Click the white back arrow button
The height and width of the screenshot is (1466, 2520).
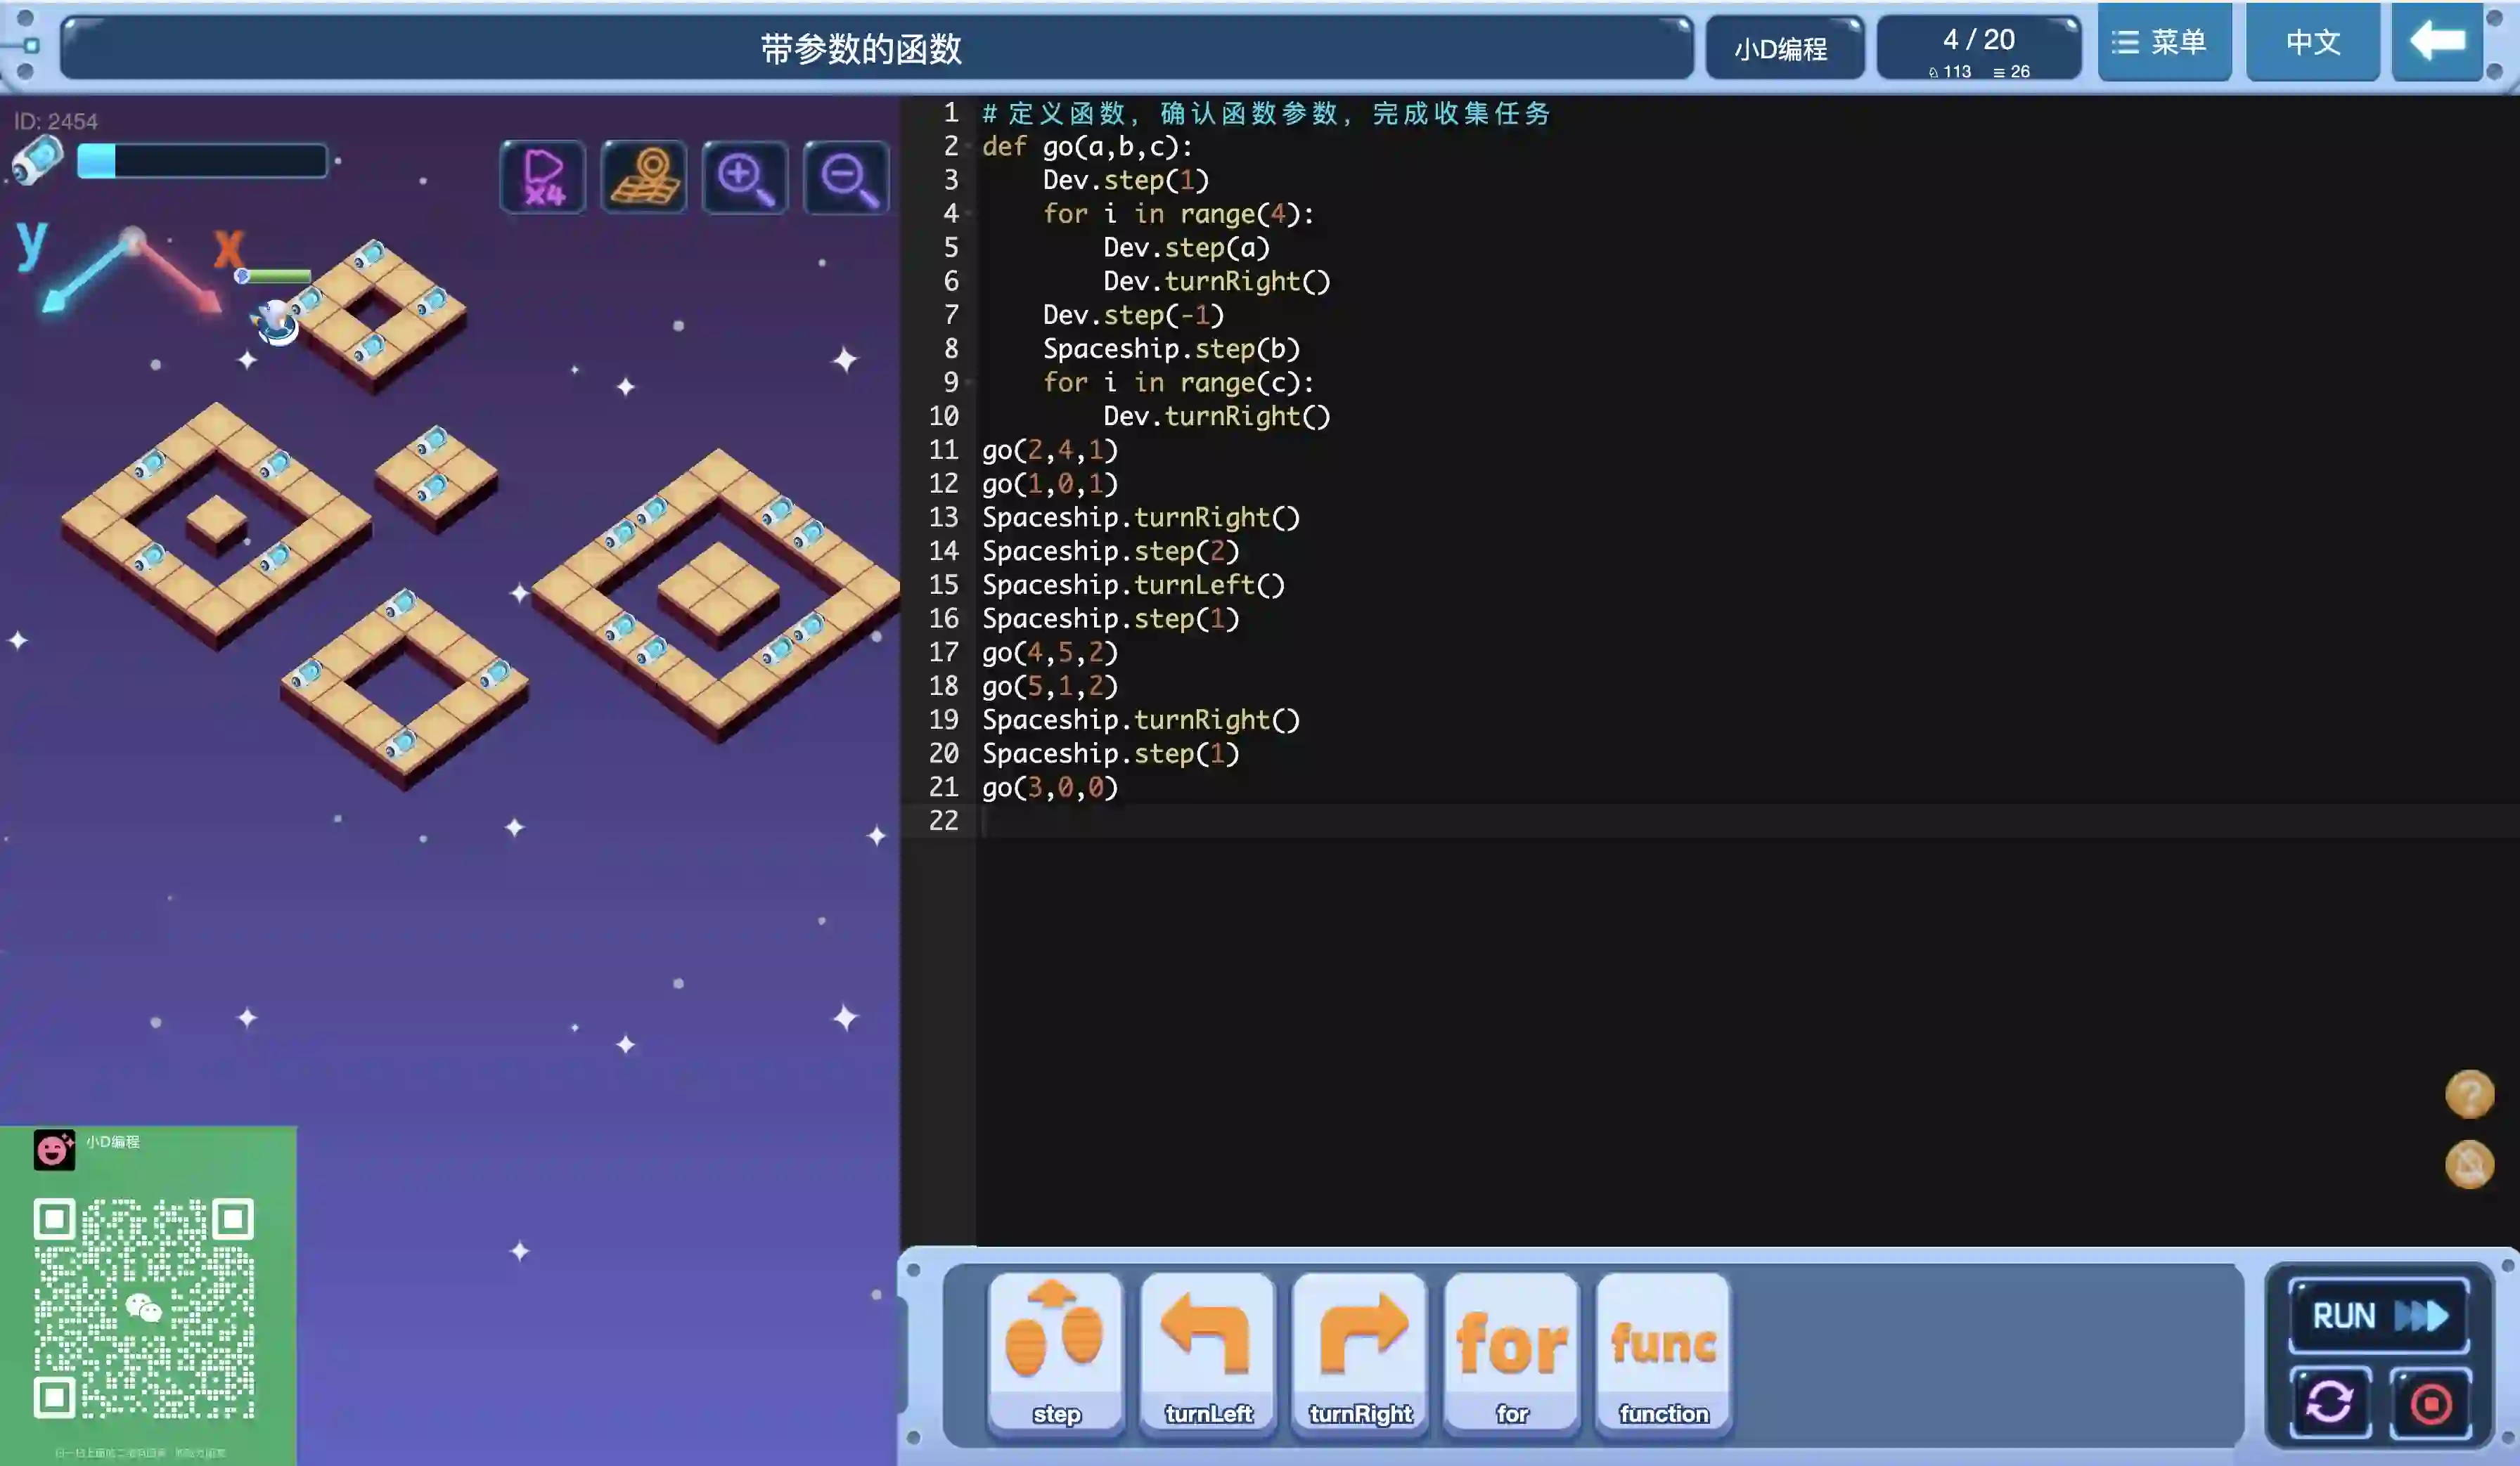(2437, 42)
